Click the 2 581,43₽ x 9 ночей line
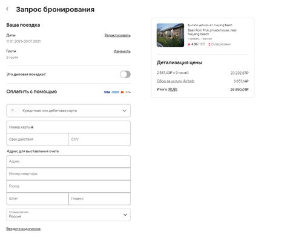 click(173, 73)
